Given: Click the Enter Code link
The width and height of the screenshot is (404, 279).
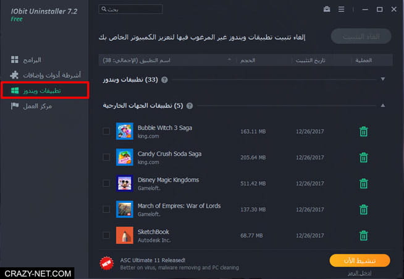Looking at the screenshot, I should 360,273.
